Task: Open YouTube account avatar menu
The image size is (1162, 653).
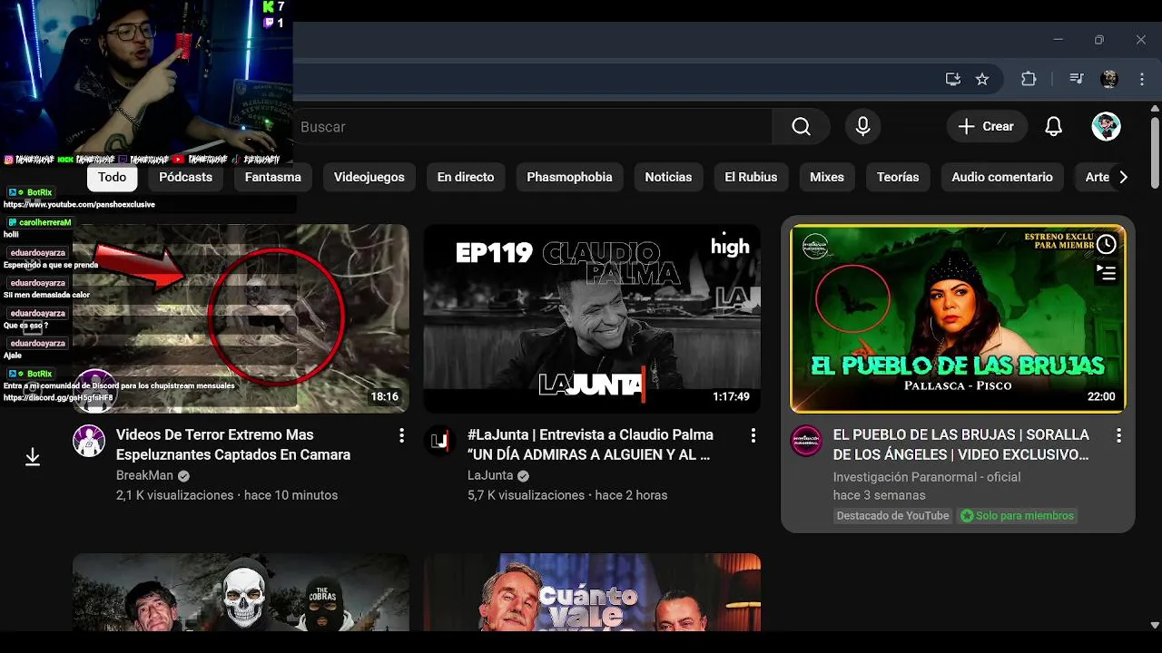Action: [1106, 127]
